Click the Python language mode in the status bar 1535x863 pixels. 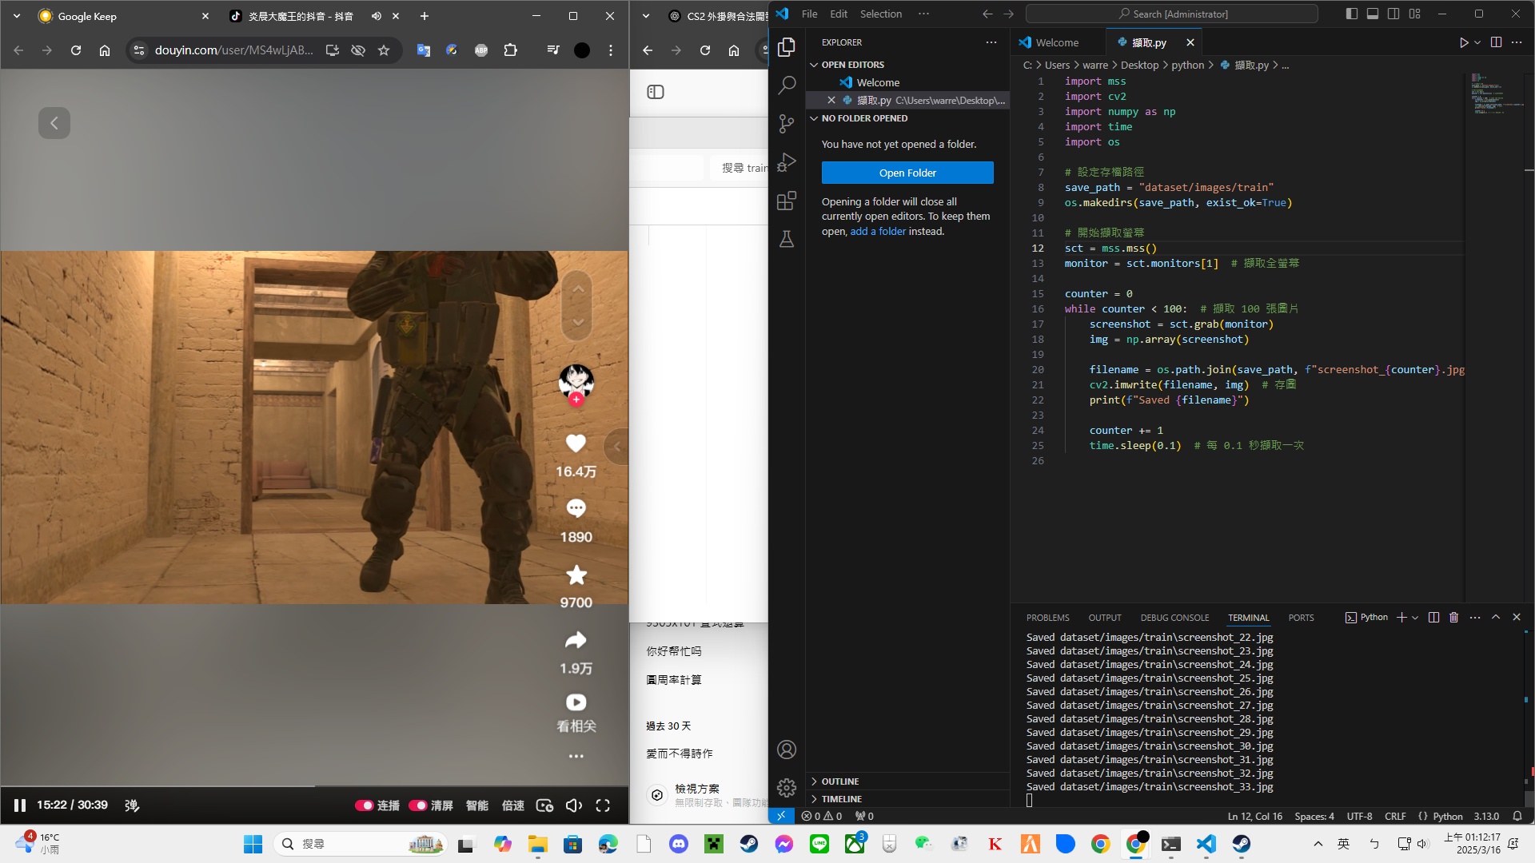[x=1447, y=816]
